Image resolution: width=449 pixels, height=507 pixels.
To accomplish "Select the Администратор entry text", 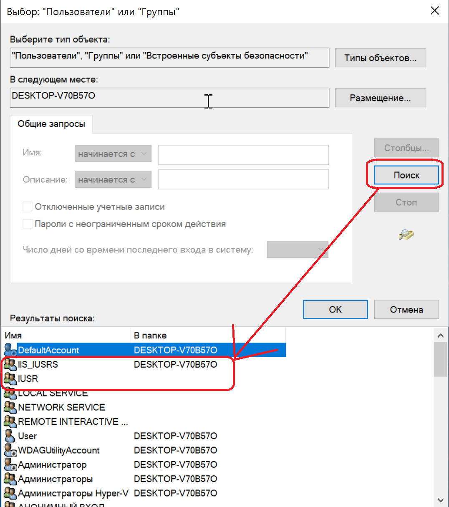I will [52, 464].
